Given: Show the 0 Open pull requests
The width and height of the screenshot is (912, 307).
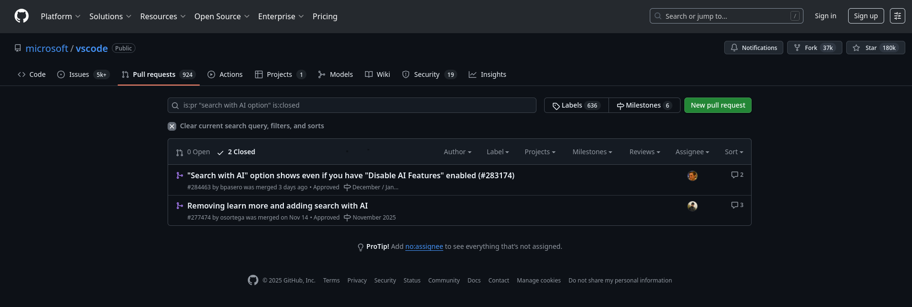Looking at the screenshot, I should 193,152.
